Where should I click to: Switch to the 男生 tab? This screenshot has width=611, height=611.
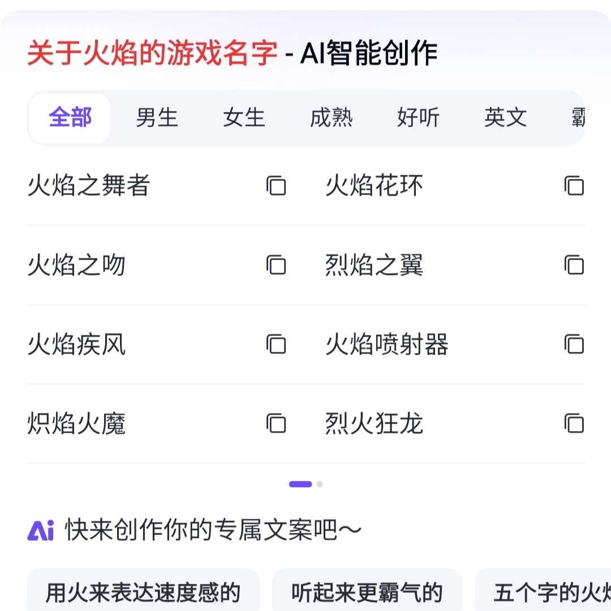pos(157,118)
